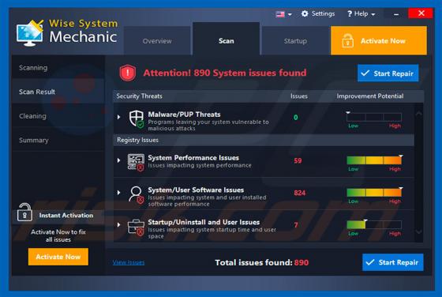Image resolution: width=442 pixels, height=297 pixels.
Task: Open Settings via the gear icon
Action: pyautogui.click(x=305, y=13)
